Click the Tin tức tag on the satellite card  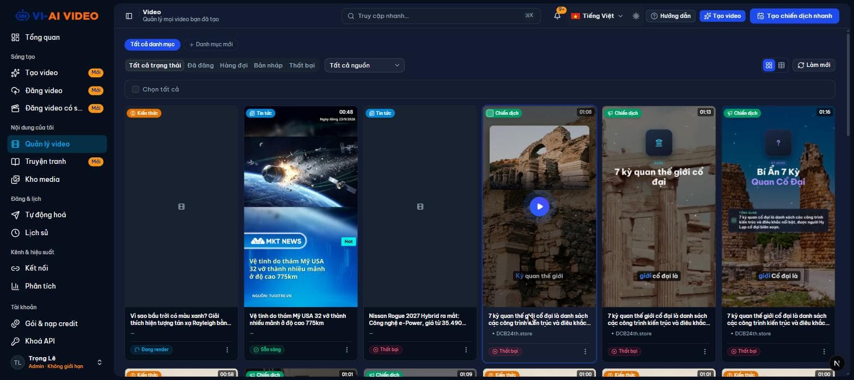[260, 113]
